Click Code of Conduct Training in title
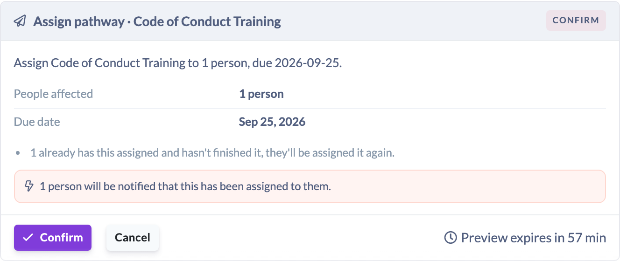The image size is (620, 261). (207, 21)
